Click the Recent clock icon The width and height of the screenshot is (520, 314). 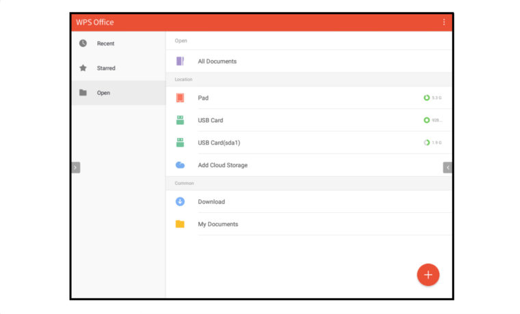pyautogui.click(x=83, y=43)
